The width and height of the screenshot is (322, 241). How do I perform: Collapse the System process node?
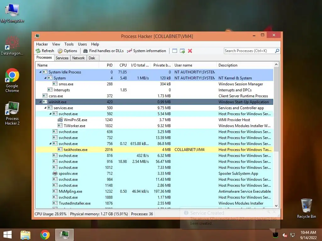(x=45, y=78)
